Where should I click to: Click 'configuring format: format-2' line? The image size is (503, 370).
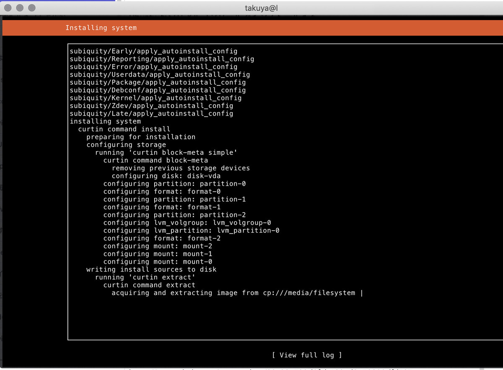click(162, 239)
